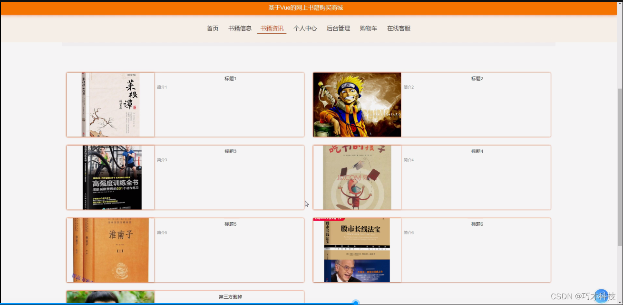Switch to the 书籍信息 tab
The image size is (623, 305).
click(240, 28)
